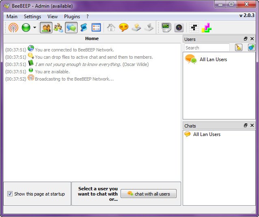The width and height of the screenshot is (259, 217).
Task: Toggle the chats panel toolbar button
Action: (x=71, y=28)
